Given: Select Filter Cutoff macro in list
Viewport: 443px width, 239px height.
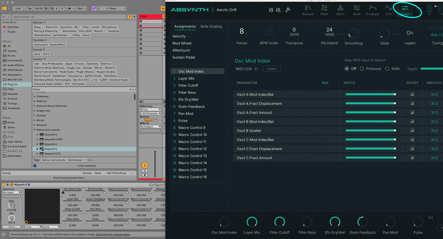Looking at the screenshot, I should coord(198,85).
